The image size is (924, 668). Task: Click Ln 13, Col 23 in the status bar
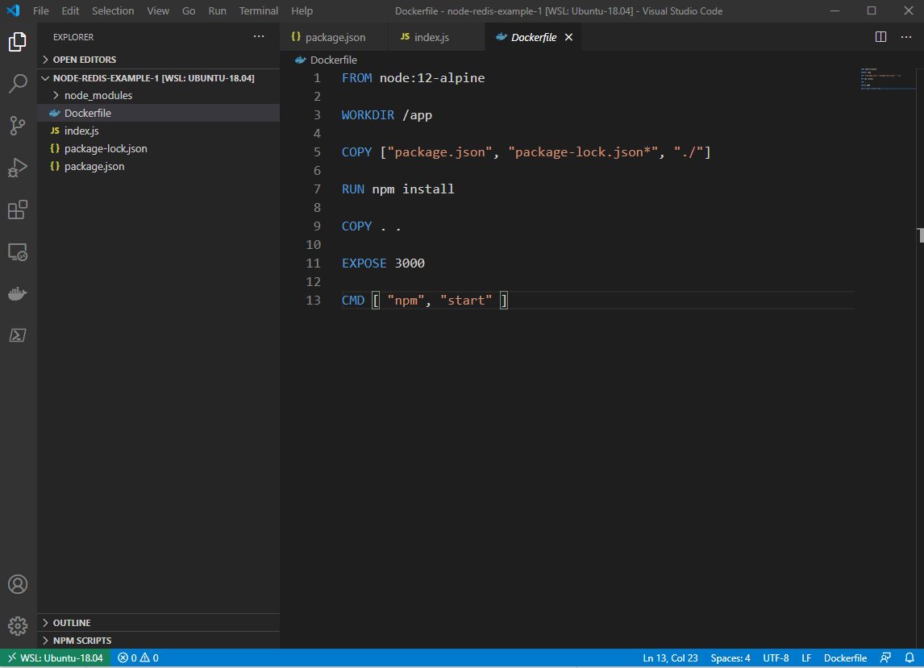pos(670,658)
